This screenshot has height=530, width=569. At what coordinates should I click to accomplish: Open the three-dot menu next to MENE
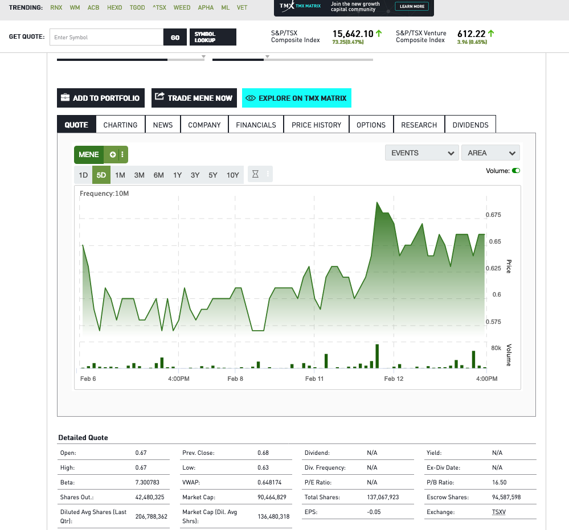122,155
